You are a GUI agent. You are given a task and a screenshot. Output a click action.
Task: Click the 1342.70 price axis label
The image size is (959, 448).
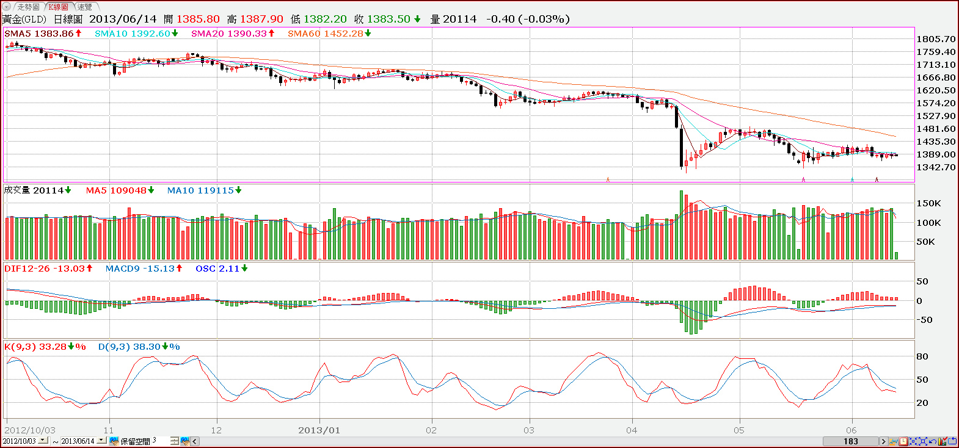[x=936, y=167]
